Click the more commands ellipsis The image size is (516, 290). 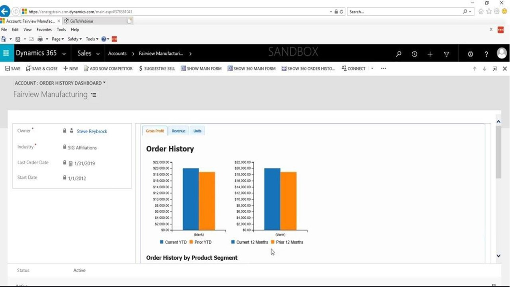(x=383, y=68)
